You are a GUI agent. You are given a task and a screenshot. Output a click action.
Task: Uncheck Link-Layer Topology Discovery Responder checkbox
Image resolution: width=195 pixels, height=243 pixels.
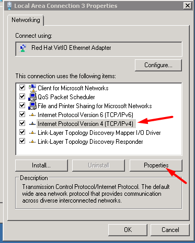pos(22,141)
